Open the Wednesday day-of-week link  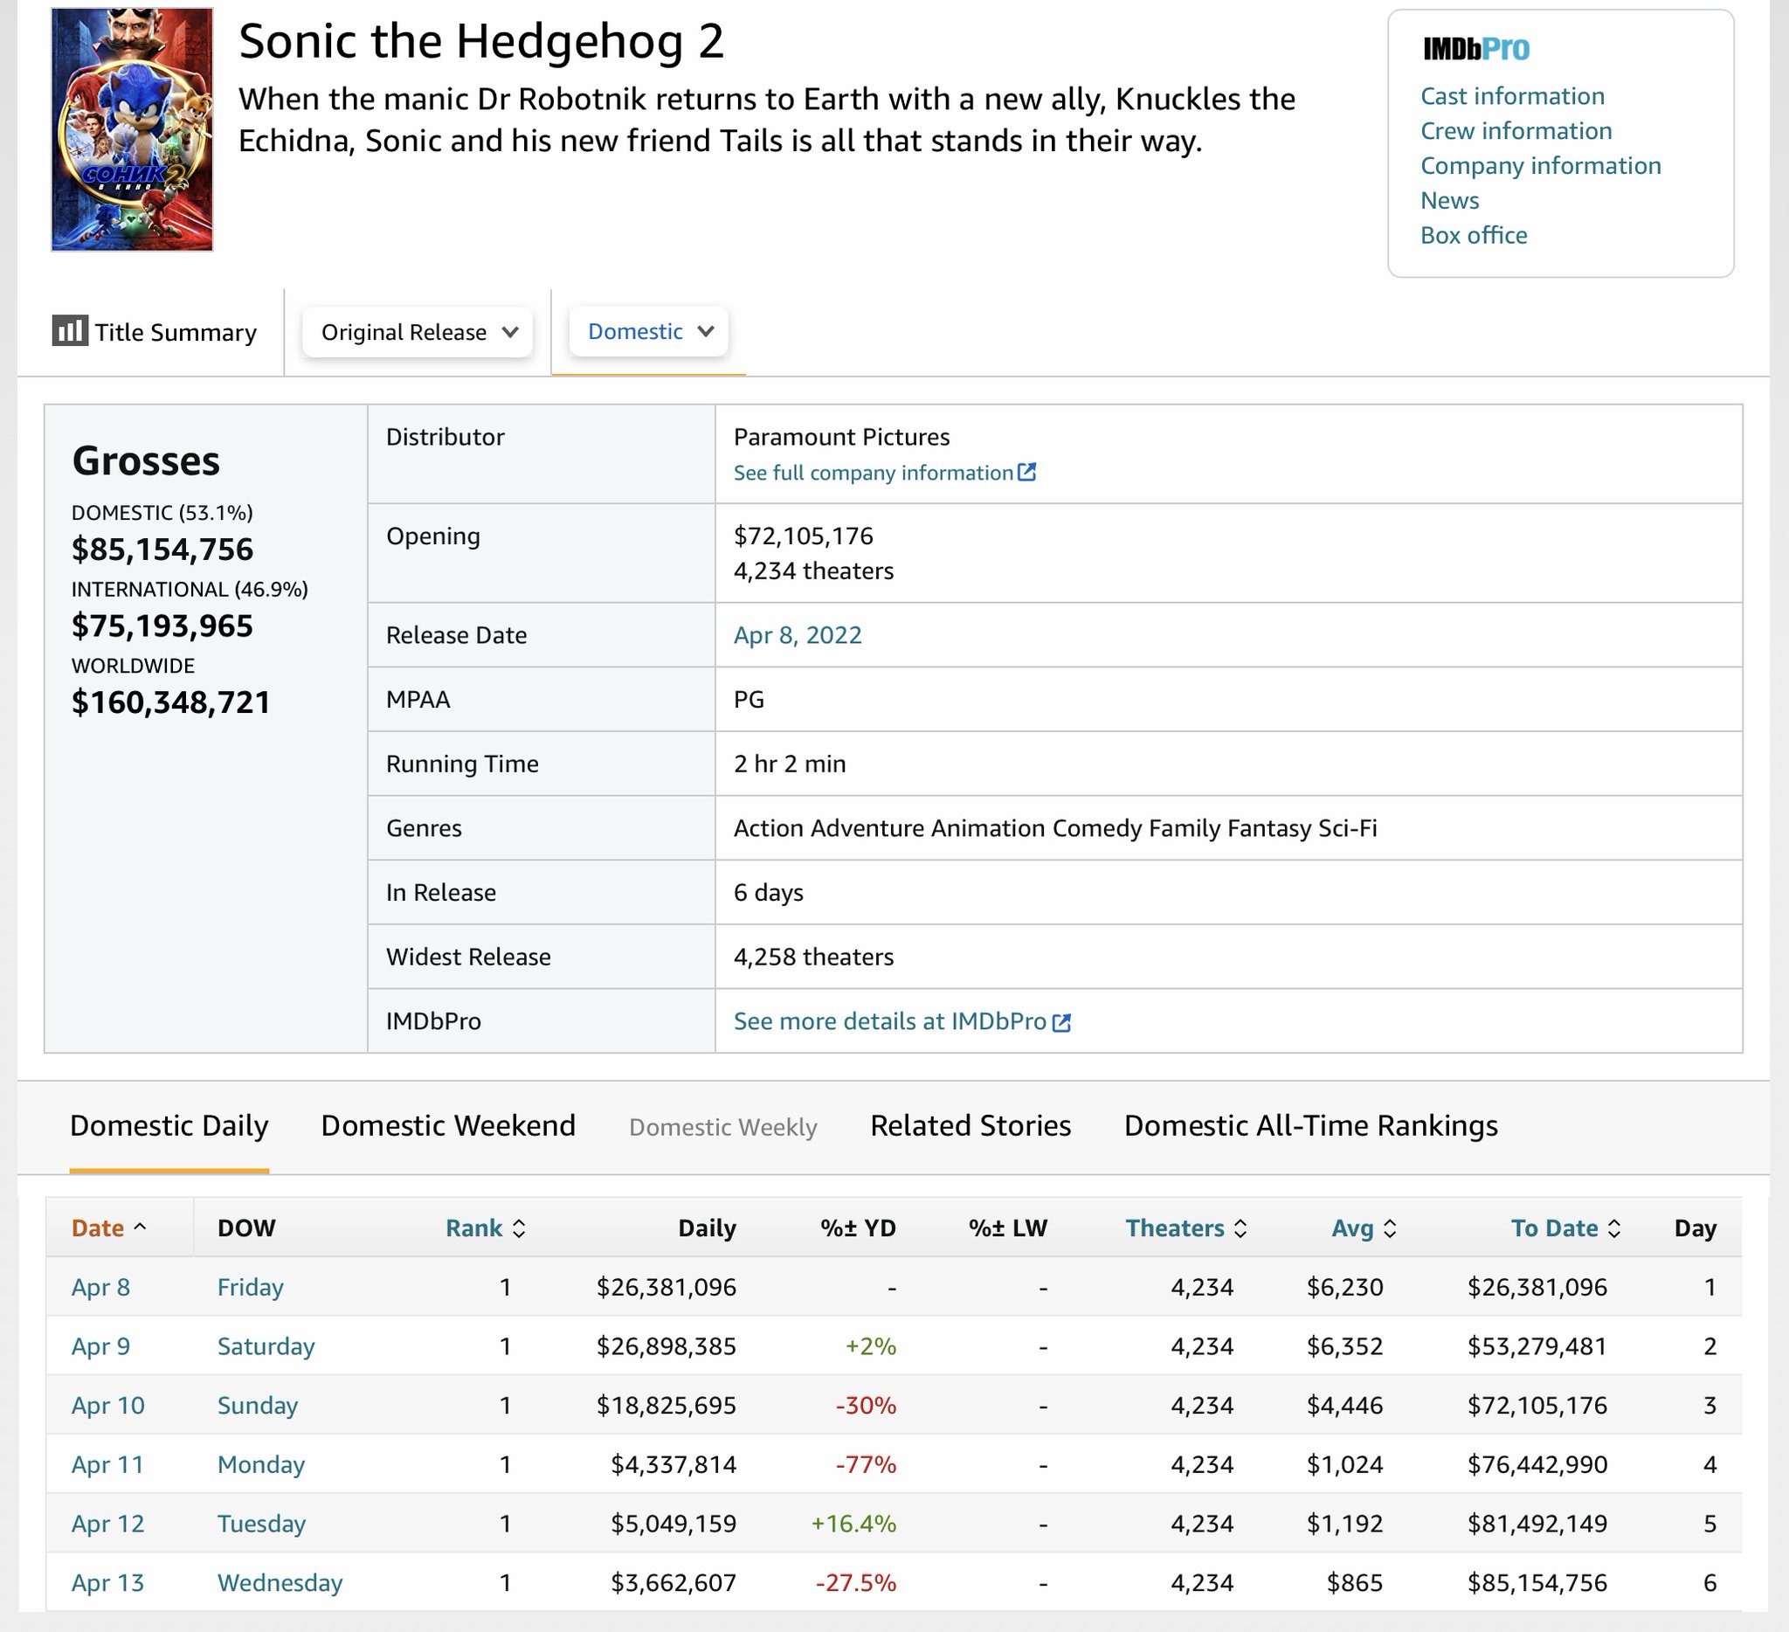pyautogui.click(x=280, y=1584)
